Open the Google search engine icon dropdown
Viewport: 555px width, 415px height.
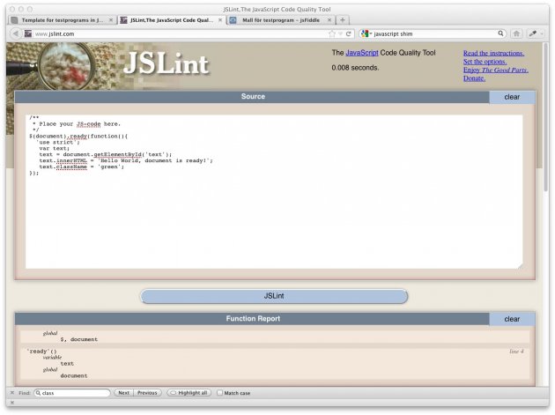click(366, 33)
